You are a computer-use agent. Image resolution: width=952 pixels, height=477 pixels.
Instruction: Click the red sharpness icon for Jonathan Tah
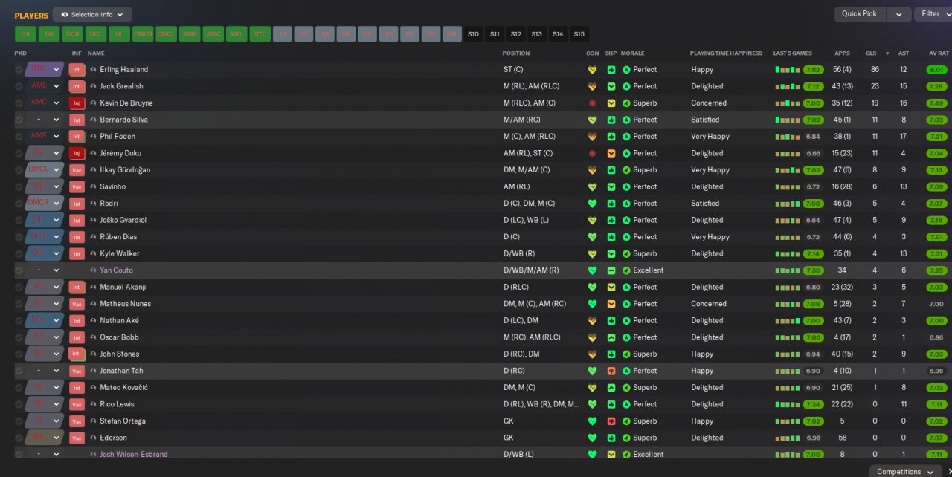click(x=611, y=371)
